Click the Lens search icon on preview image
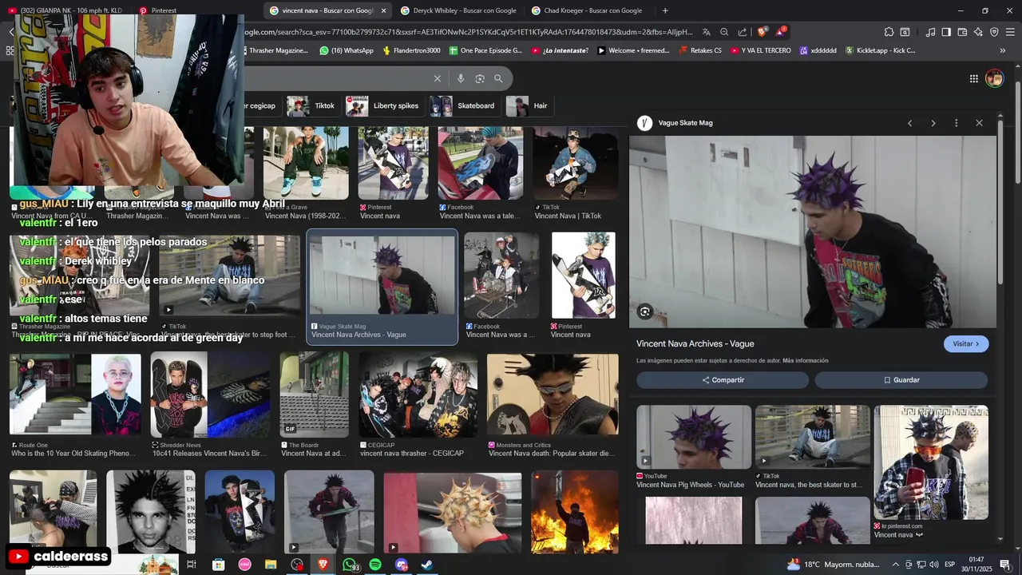The image size is (1022, 575). click(x=645, y=311)
